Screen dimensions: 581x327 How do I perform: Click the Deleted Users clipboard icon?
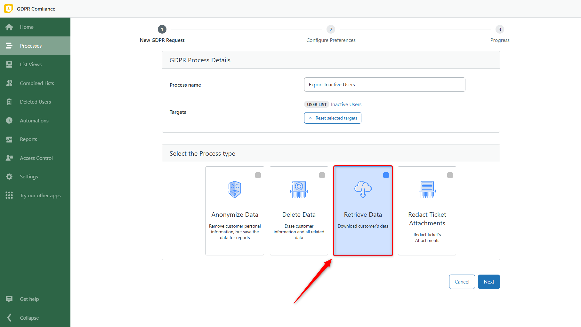9,102
